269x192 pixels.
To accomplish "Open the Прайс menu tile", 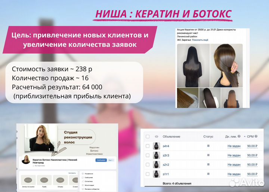I will coord(44,182).
